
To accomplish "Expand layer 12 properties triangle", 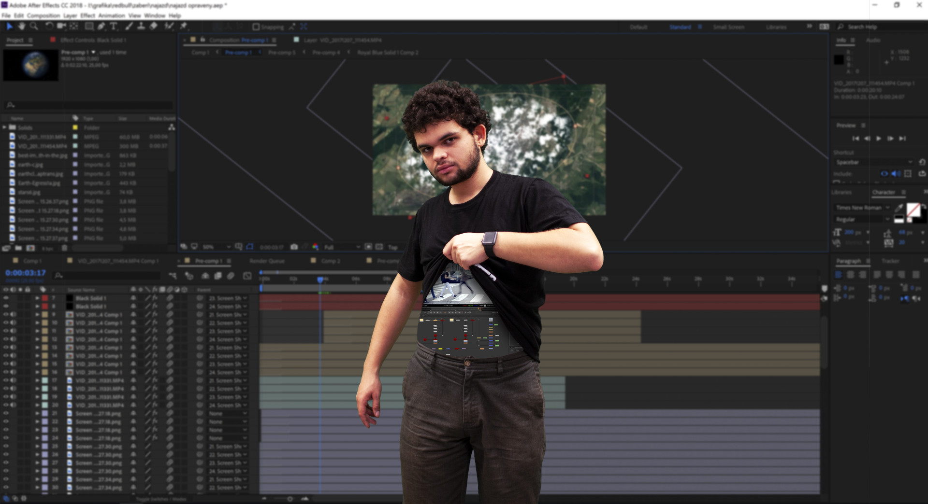I will tap(37, 339).
